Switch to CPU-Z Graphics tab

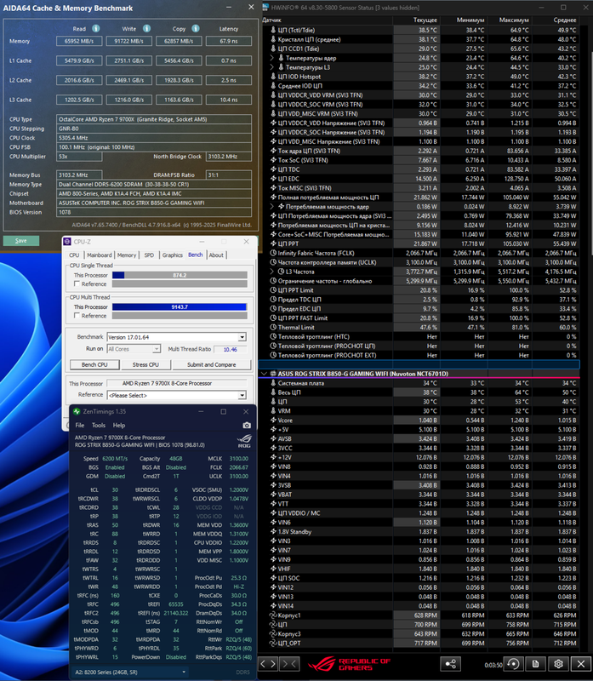173,255
